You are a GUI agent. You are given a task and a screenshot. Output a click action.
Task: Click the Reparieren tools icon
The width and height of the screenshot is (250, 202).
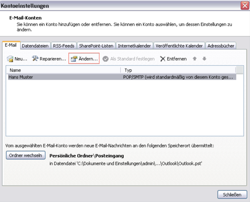pyautogui.click(x=35, y=59)
